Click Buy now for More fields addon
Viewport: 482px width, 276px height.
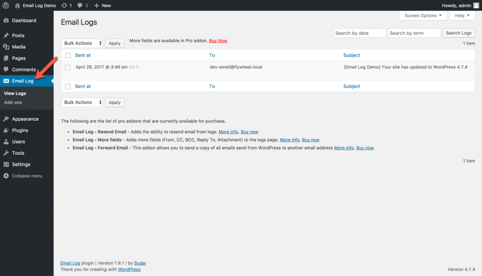(x=311, y=140)
